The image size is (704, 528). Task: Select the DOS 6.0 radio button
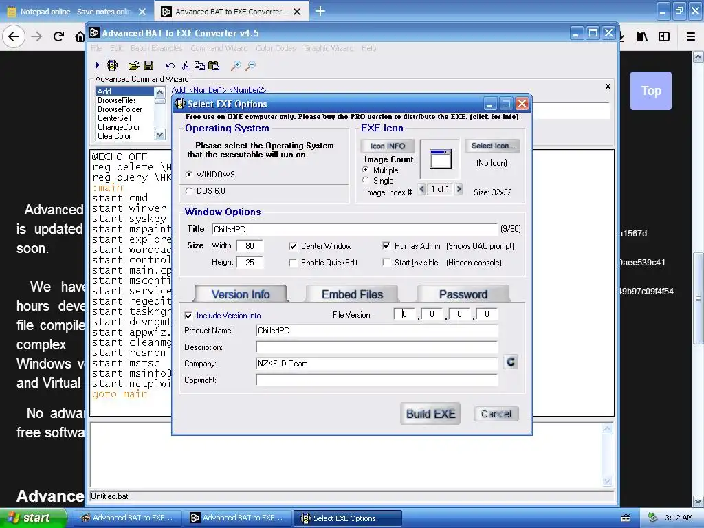point(189,191)
